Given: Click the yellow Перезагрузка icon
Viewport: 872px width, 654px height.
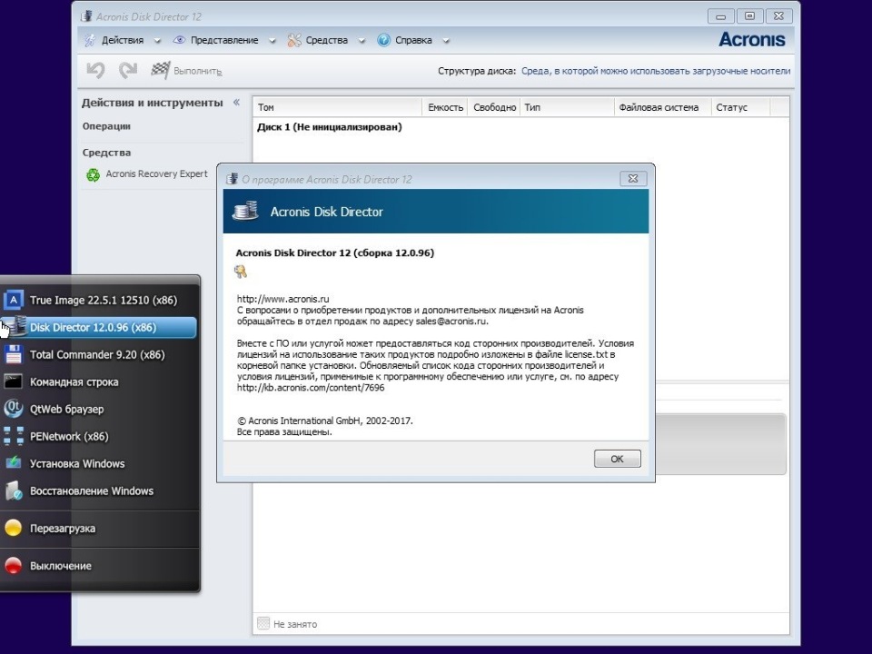Looking at the screenshot, I should (14, 528).
